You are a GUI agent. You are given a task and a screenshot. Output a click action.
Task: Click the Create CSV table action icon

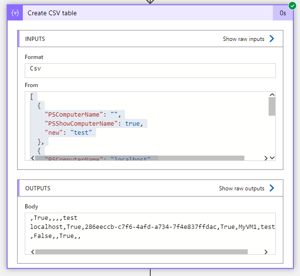coord(15,13)
